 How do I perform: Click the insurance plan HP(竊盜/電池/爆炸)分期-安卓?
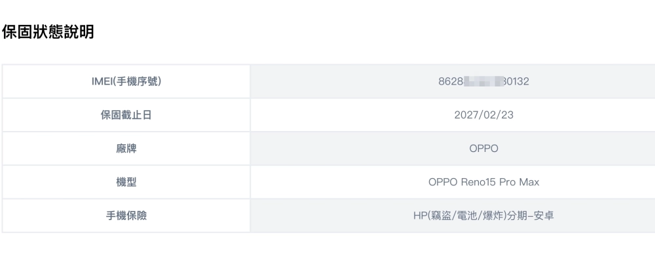click(483, 215)
